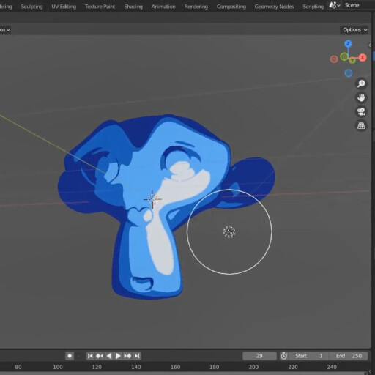Click the unlabeled blue negative Z gizmo ball
375x375 pixels.
click(x=349, y=73)
